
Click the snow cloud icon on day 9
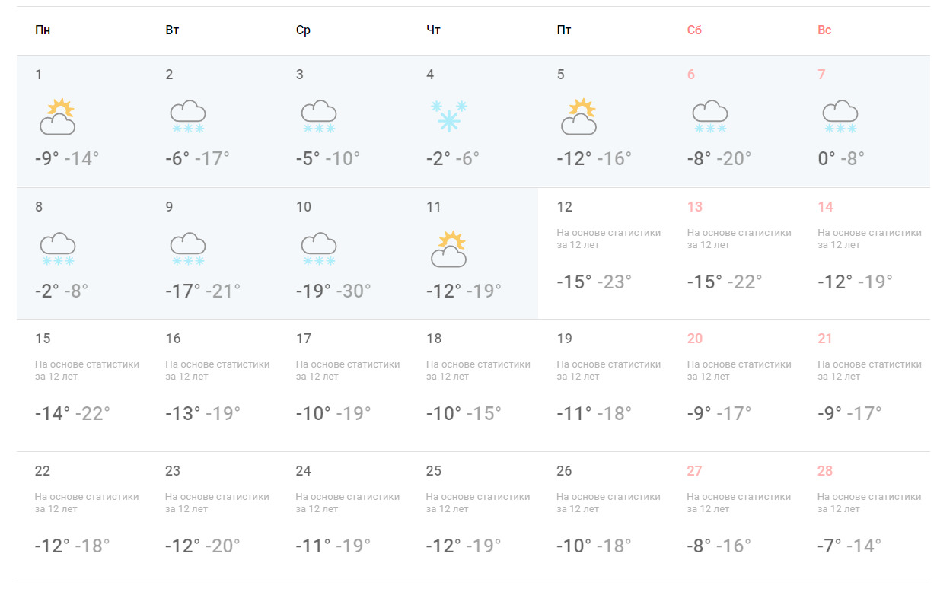[187, 249]
